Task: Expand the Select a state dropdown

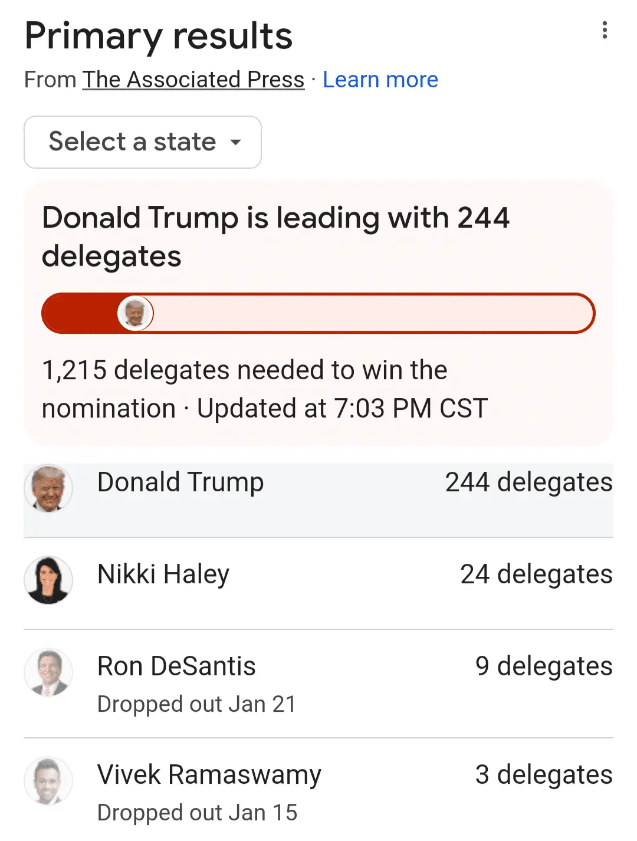Action: [143, 142]
